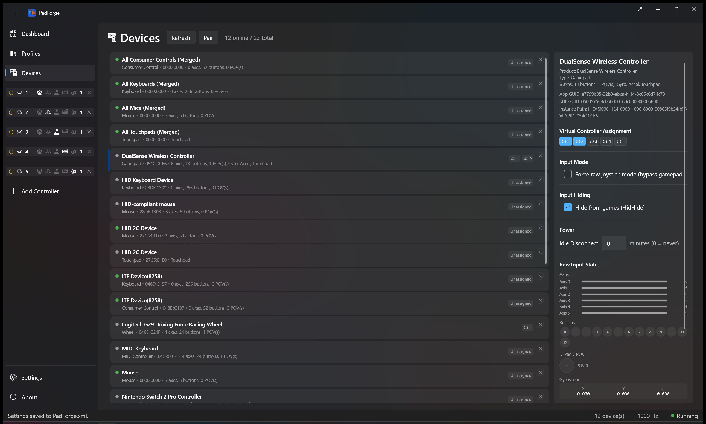Enable Force raw joystick mode checkbox
The height and width of the screenshot is (424, 706).
[568, 174]
